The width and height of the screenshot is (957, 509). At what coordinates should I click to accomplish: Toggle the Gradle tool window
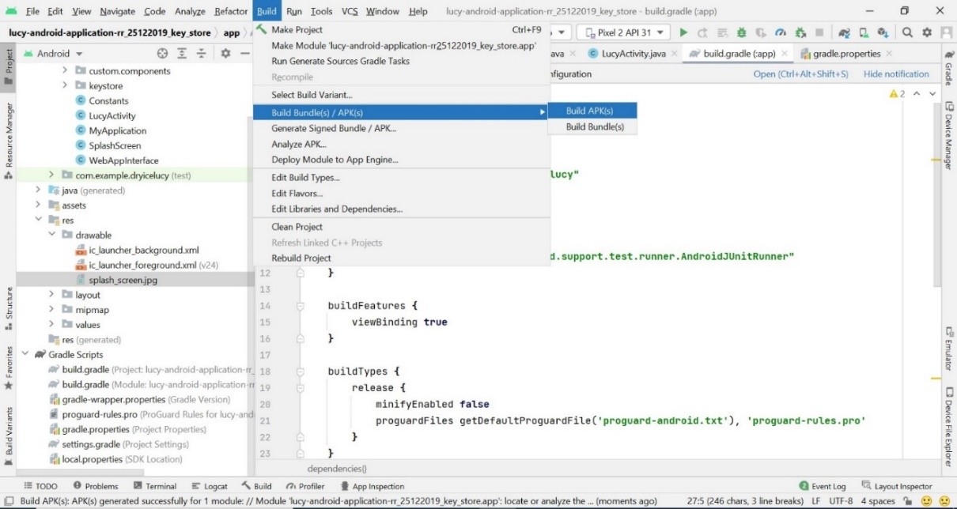pyautogui.click(x=948, y=71)
